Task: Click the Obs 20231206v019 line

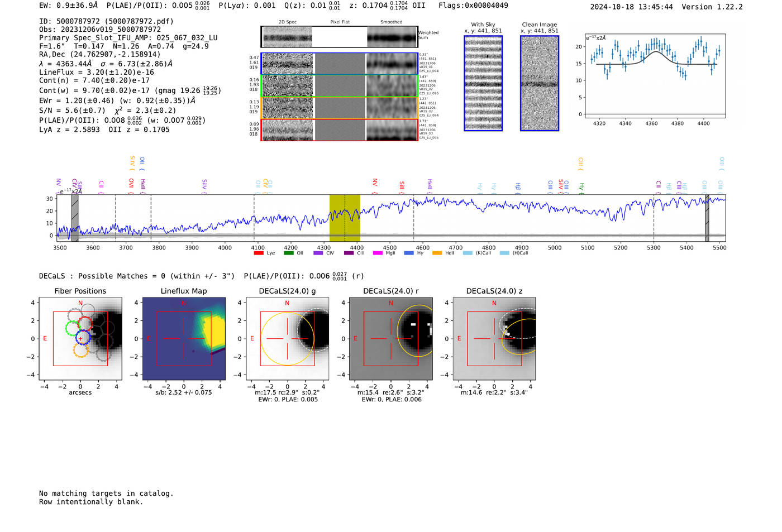Action: point(100,30)
